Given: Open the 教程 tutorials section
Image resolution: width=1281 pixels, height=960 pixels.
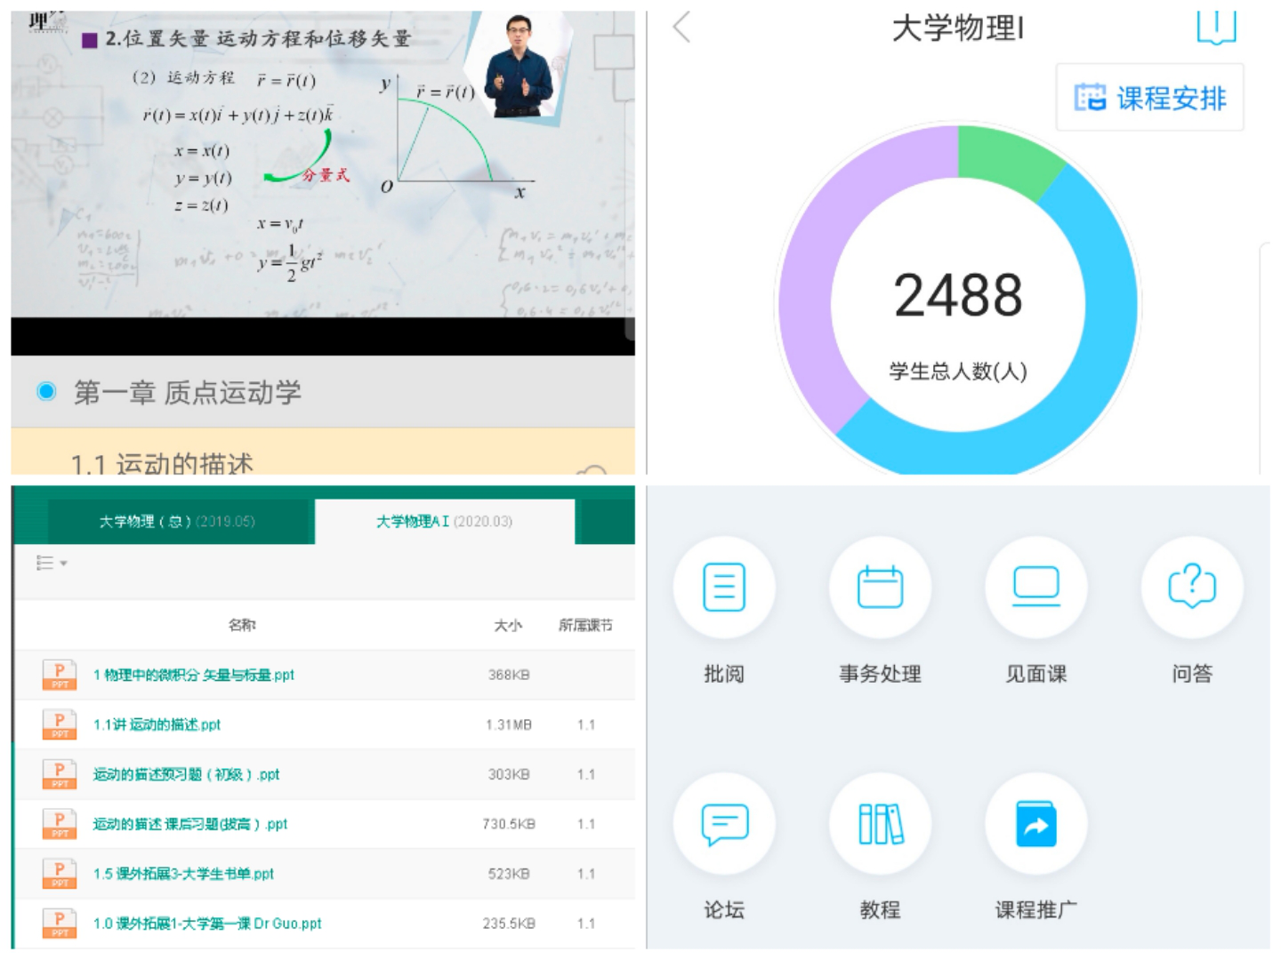Looking at the screenshot, I should (x=880, y=823).
